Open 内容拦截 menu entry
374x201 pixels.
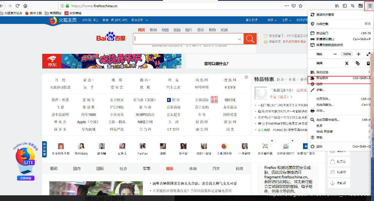(x=340, y=24)
